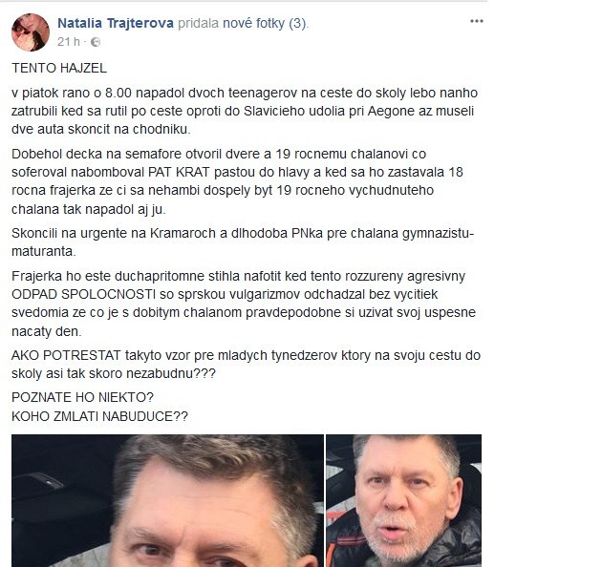Click the paragraph starting 'Skoncili na urgente'
Viewport: 602px width, 567px height.
pos(243,242)
